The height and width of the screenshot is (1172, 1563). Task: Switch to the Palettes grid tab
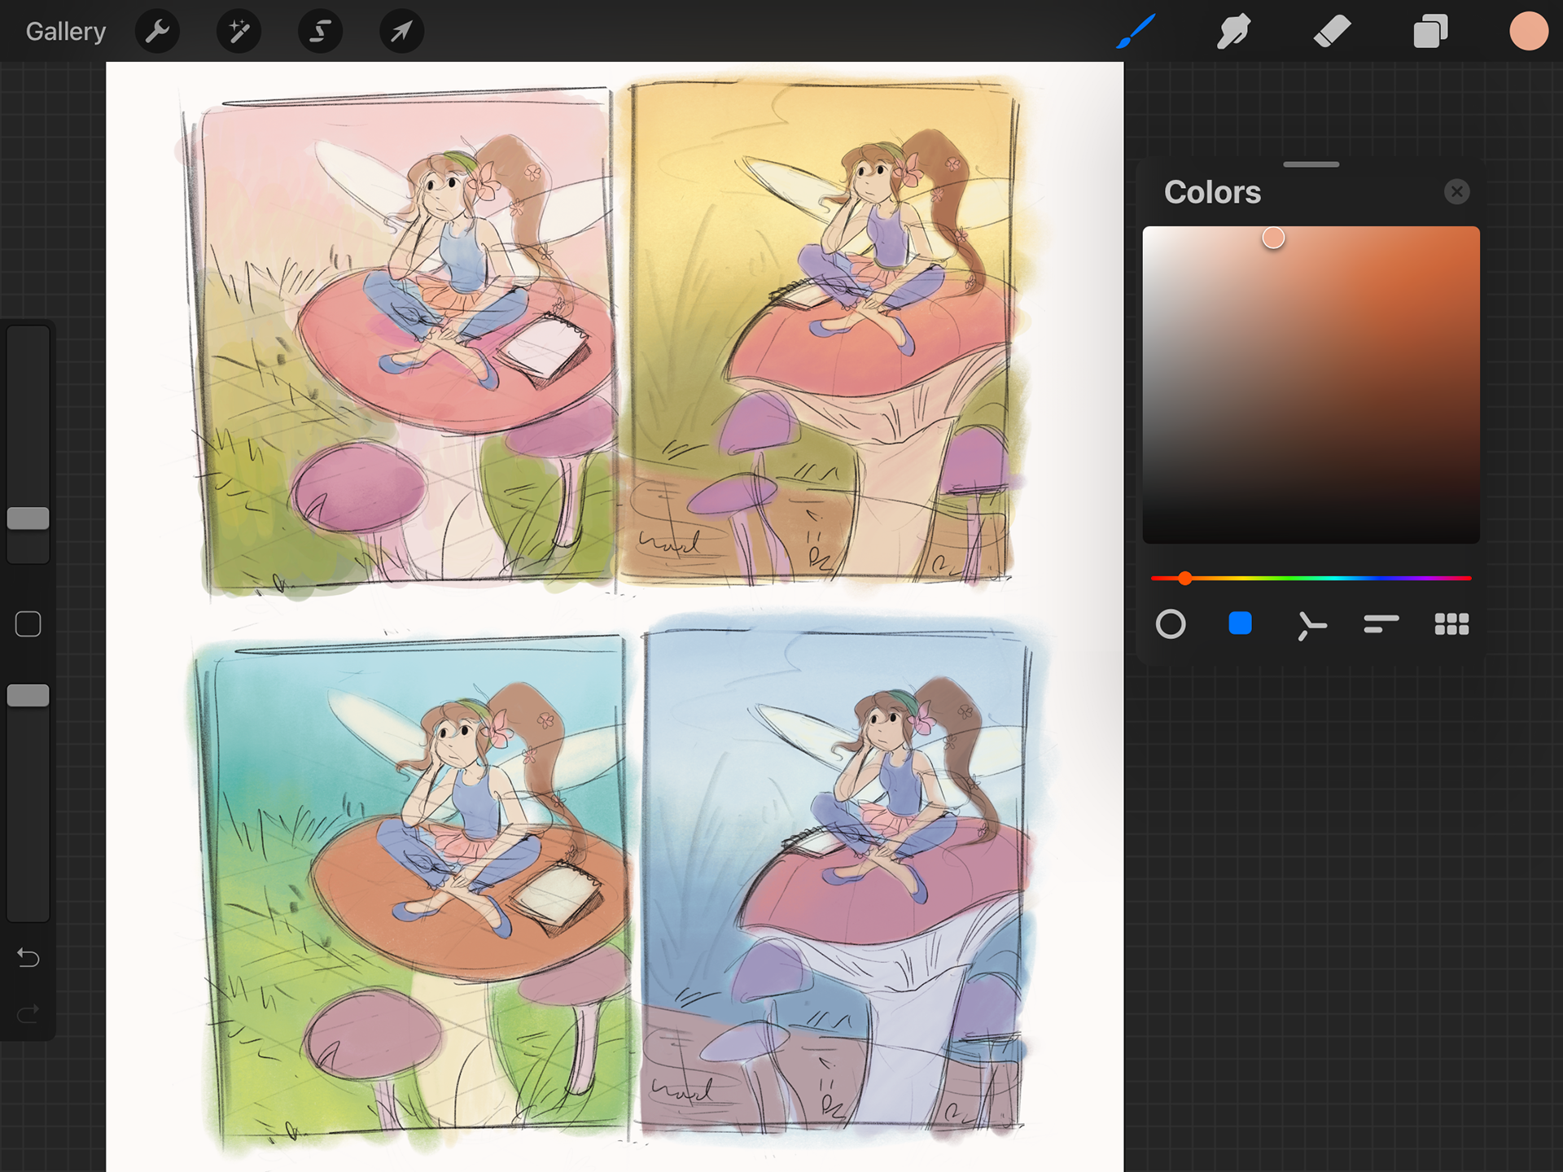(x=1451, y=624)
